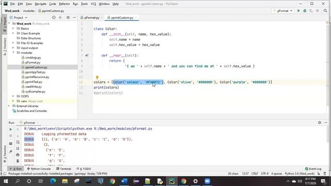Open Run panel settings gear
This screenshot has height=186, width=331.
point(320,122)
